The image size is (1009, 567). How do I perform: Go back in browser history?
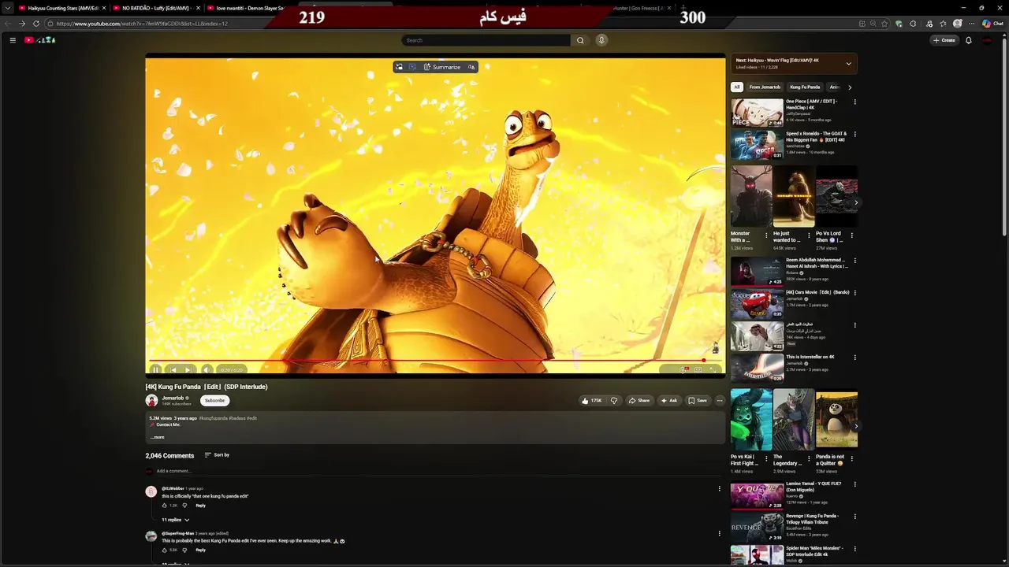[9, 24]
